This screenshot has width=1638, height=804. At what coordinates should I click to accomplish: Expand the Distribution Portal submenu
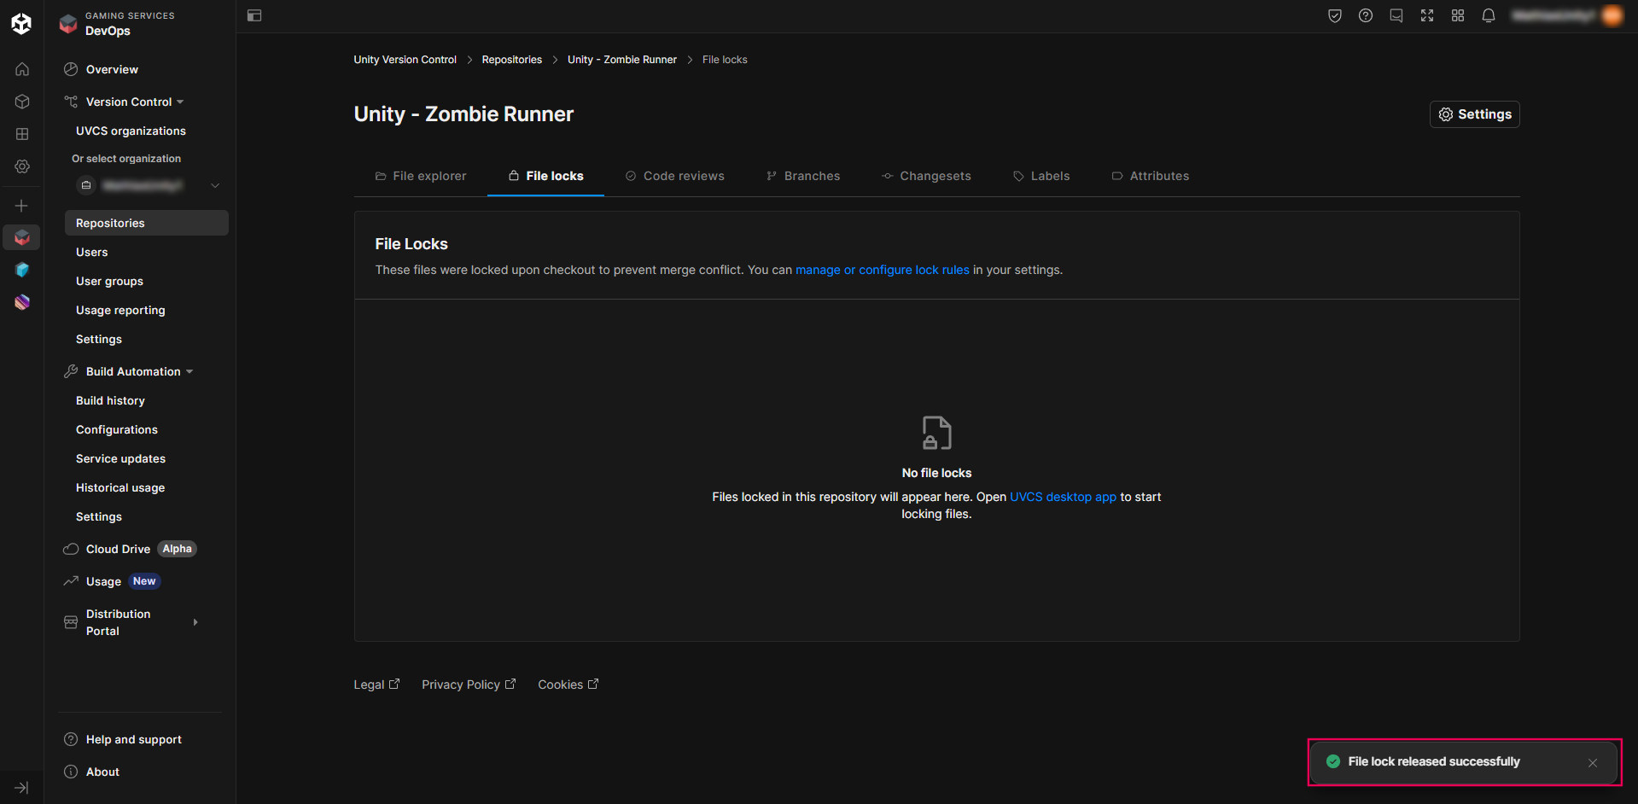[x=195, y=622]
